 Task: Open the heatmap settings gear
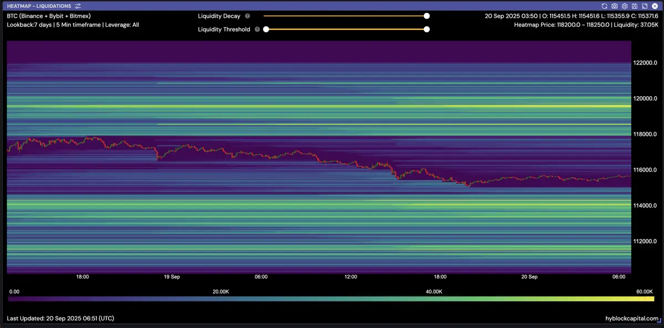(624, 6)
